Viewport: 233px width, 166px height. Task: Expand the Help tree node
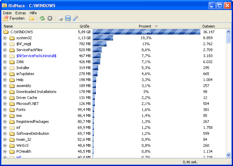click(5, 80)
